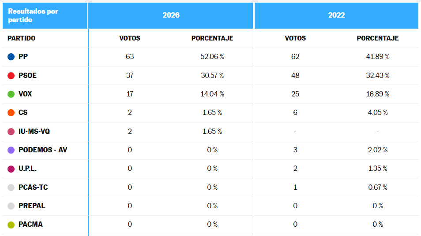Click the PREPAL party name
Screen dimensions: 421x236
click(32, 206)
